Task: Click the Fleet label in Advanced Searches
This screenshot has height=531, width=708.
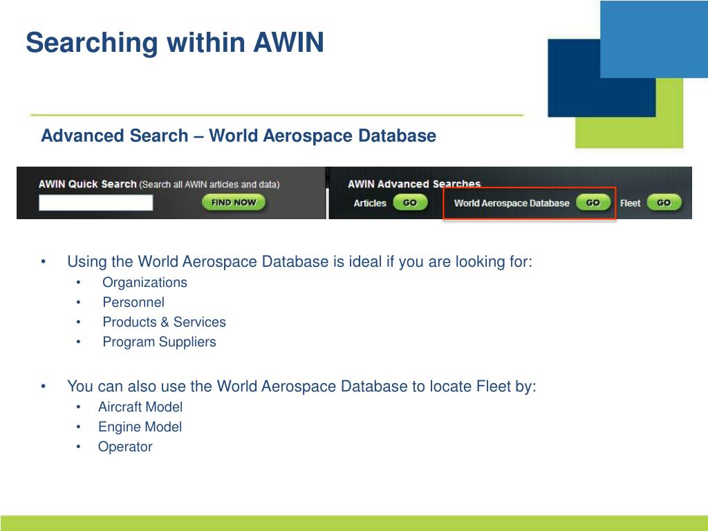Action: [x=630, y=203]
